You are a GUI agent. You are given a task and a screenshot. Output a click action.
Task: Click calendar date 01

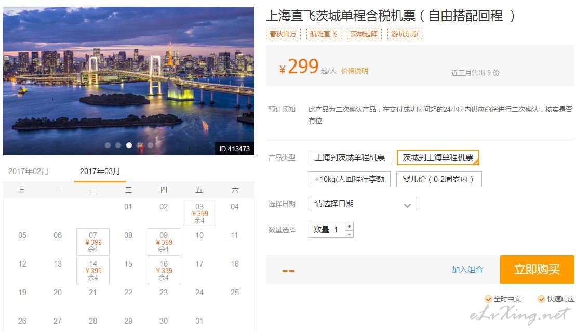(128, 207)
